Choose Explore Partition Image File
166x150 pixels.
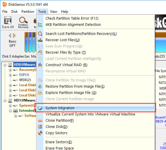coord(96,93)
